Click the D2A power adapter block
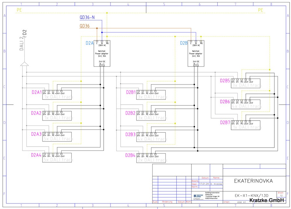The width and height of the screenshot is (291, 209). click(x=102, y=54)
